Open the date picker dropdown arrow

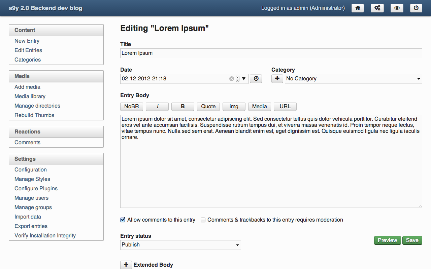coord(244,79)
